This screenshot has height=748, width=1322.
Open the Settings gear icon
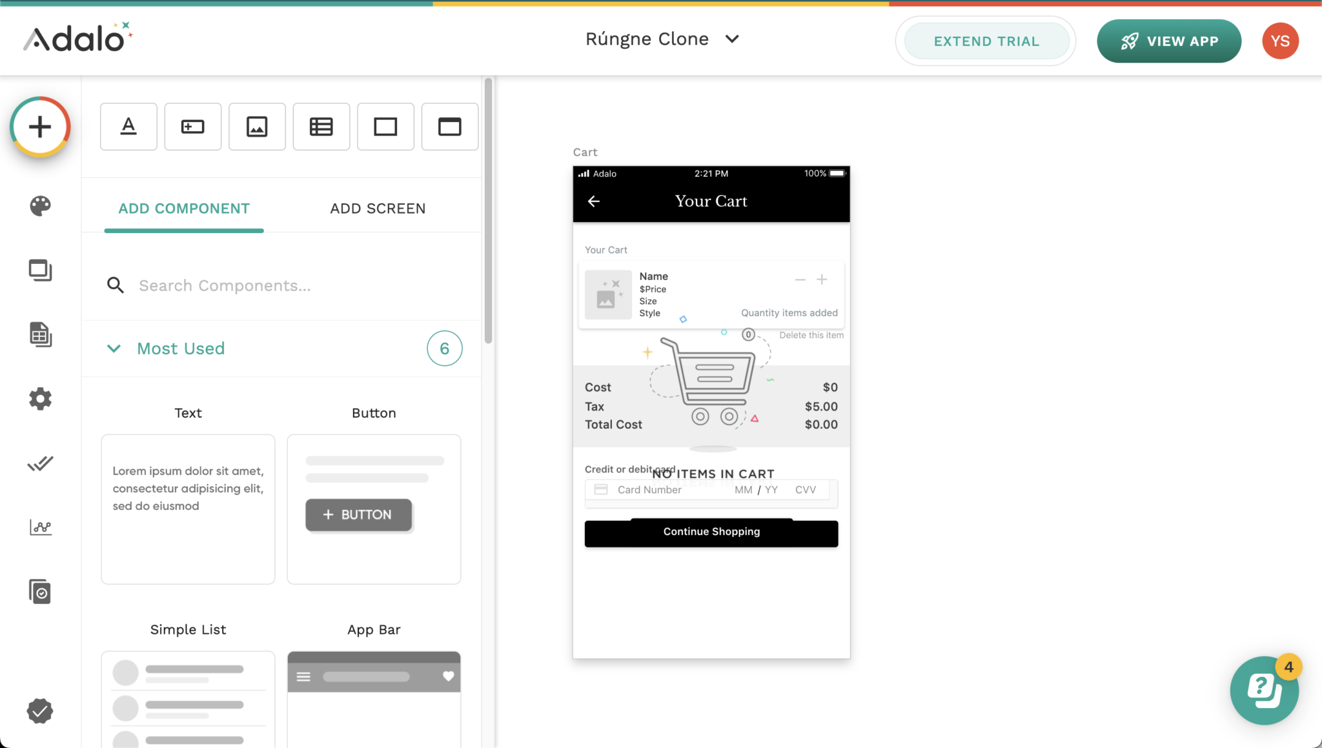click(x=40, y=399)
